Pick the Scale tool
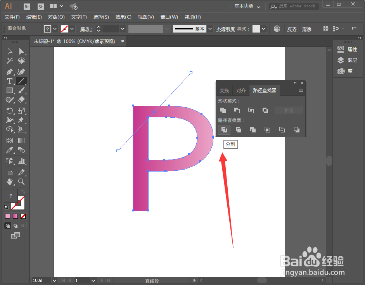 [x=21, y=111]
